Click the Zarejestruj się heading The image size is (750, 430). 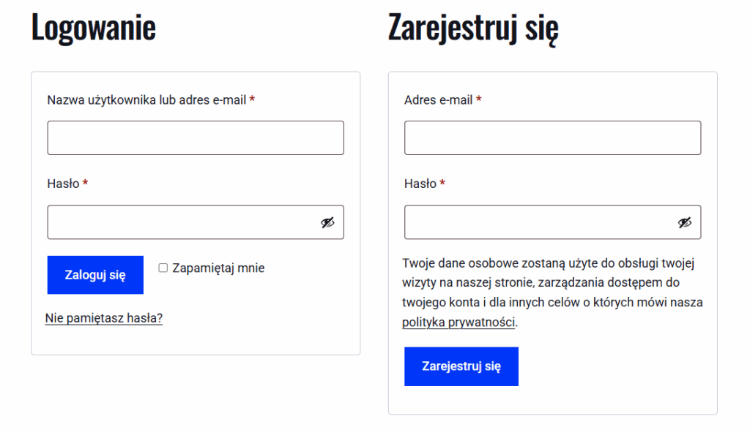(473, 28)
